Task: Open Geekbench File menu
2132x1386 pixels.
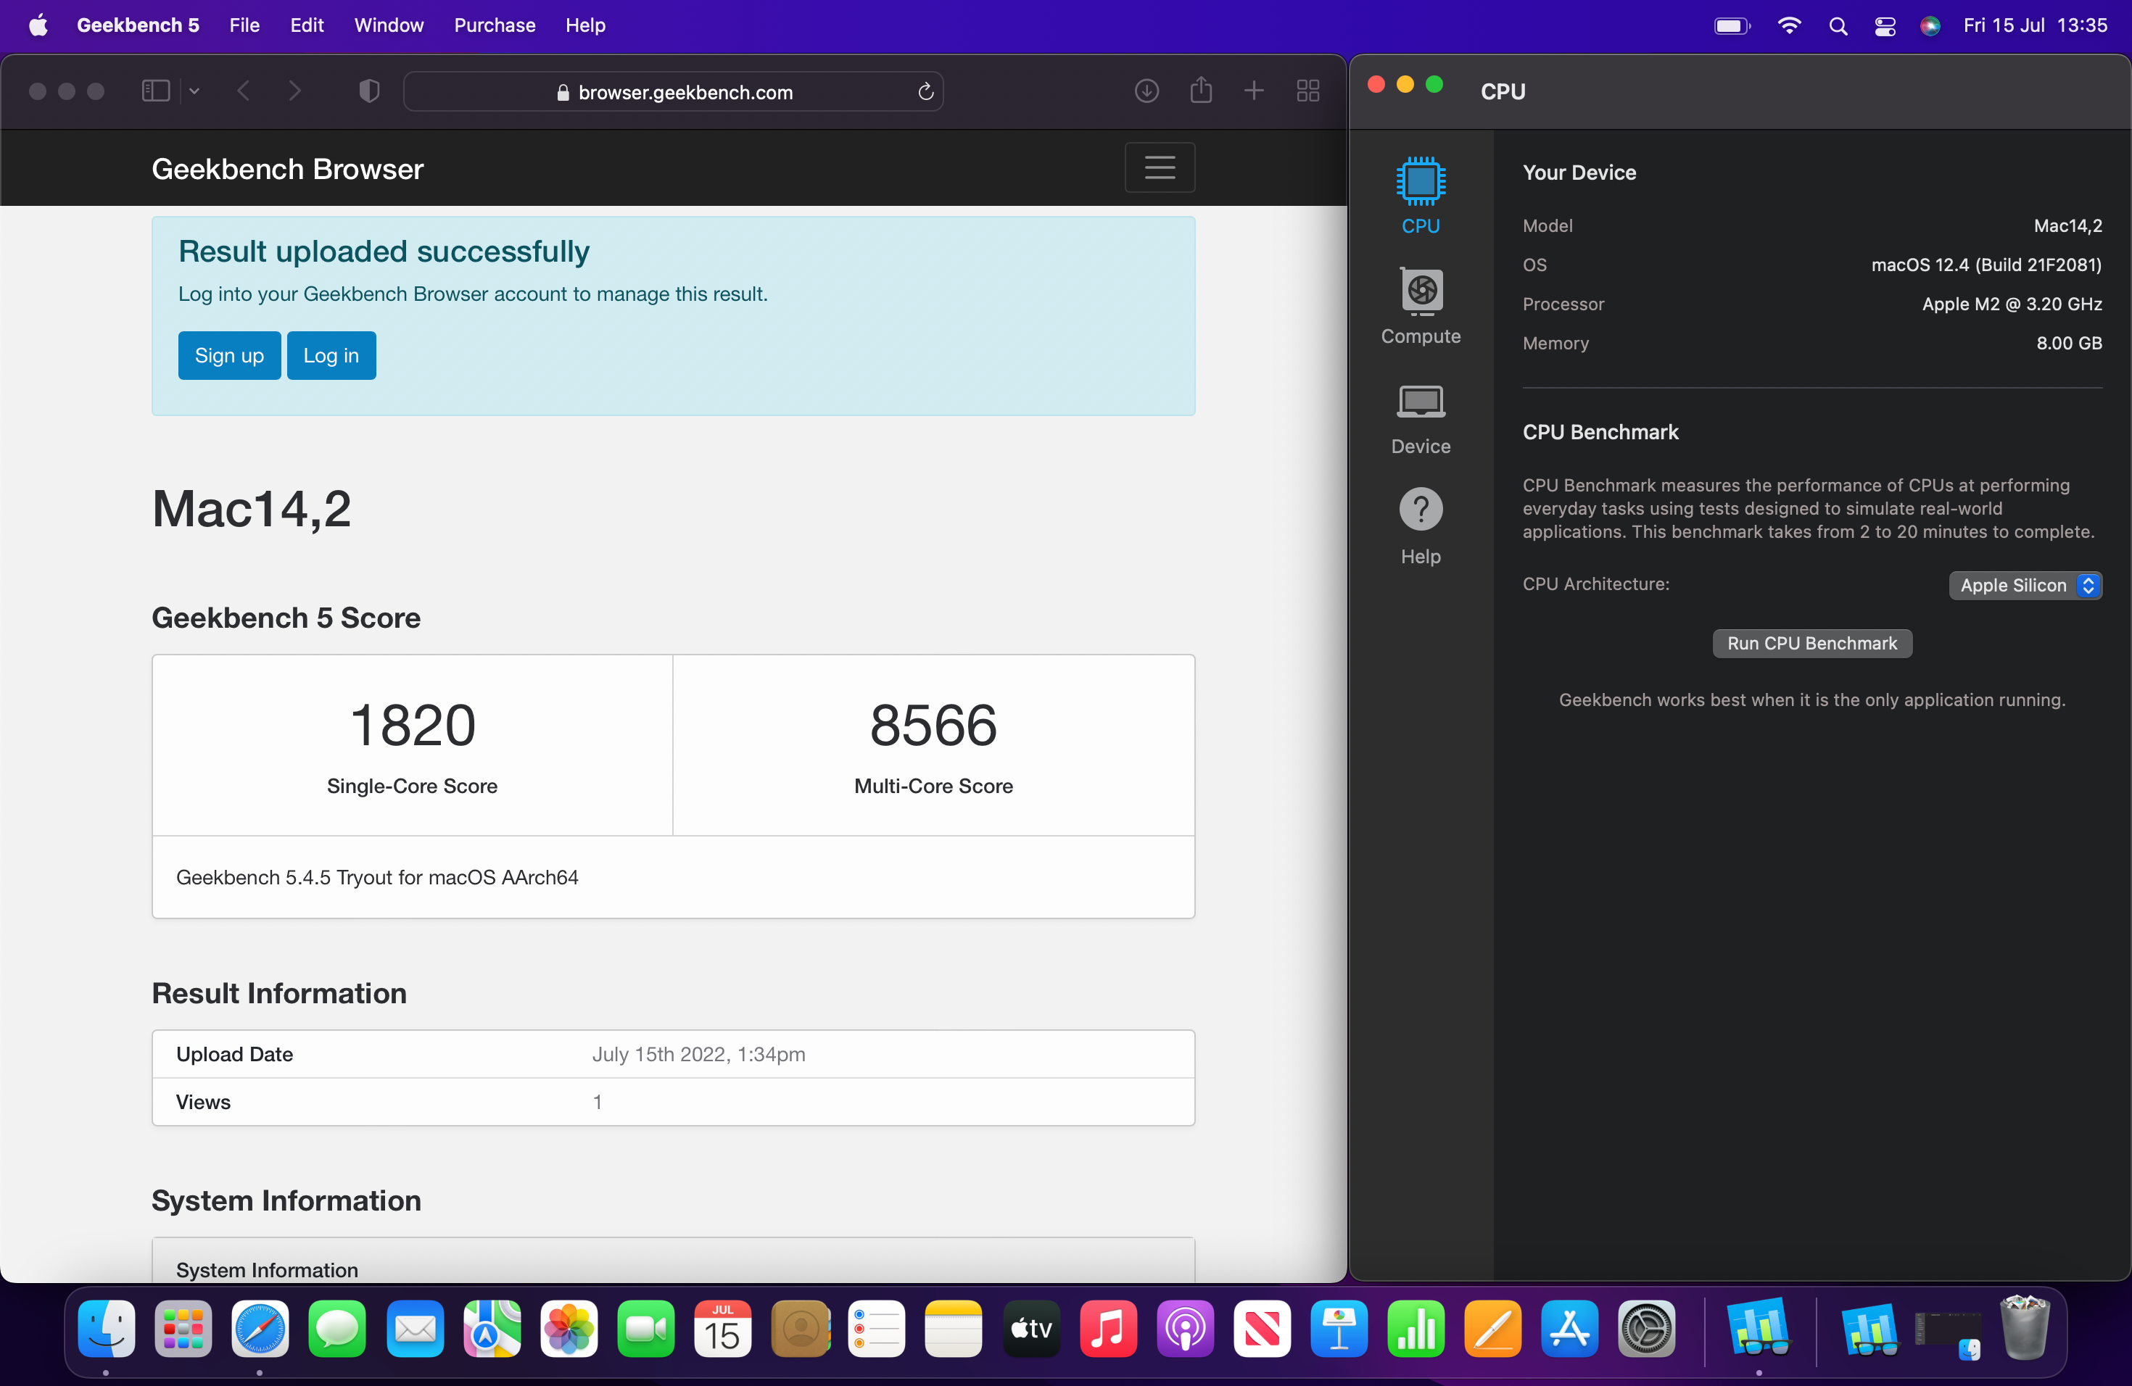Action: click(x=242, y=25)
